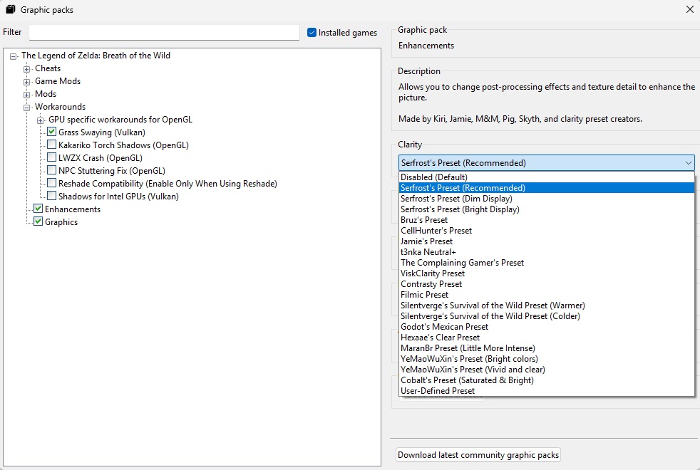Click the Graphic packs window icon

(x=10, y=9)
